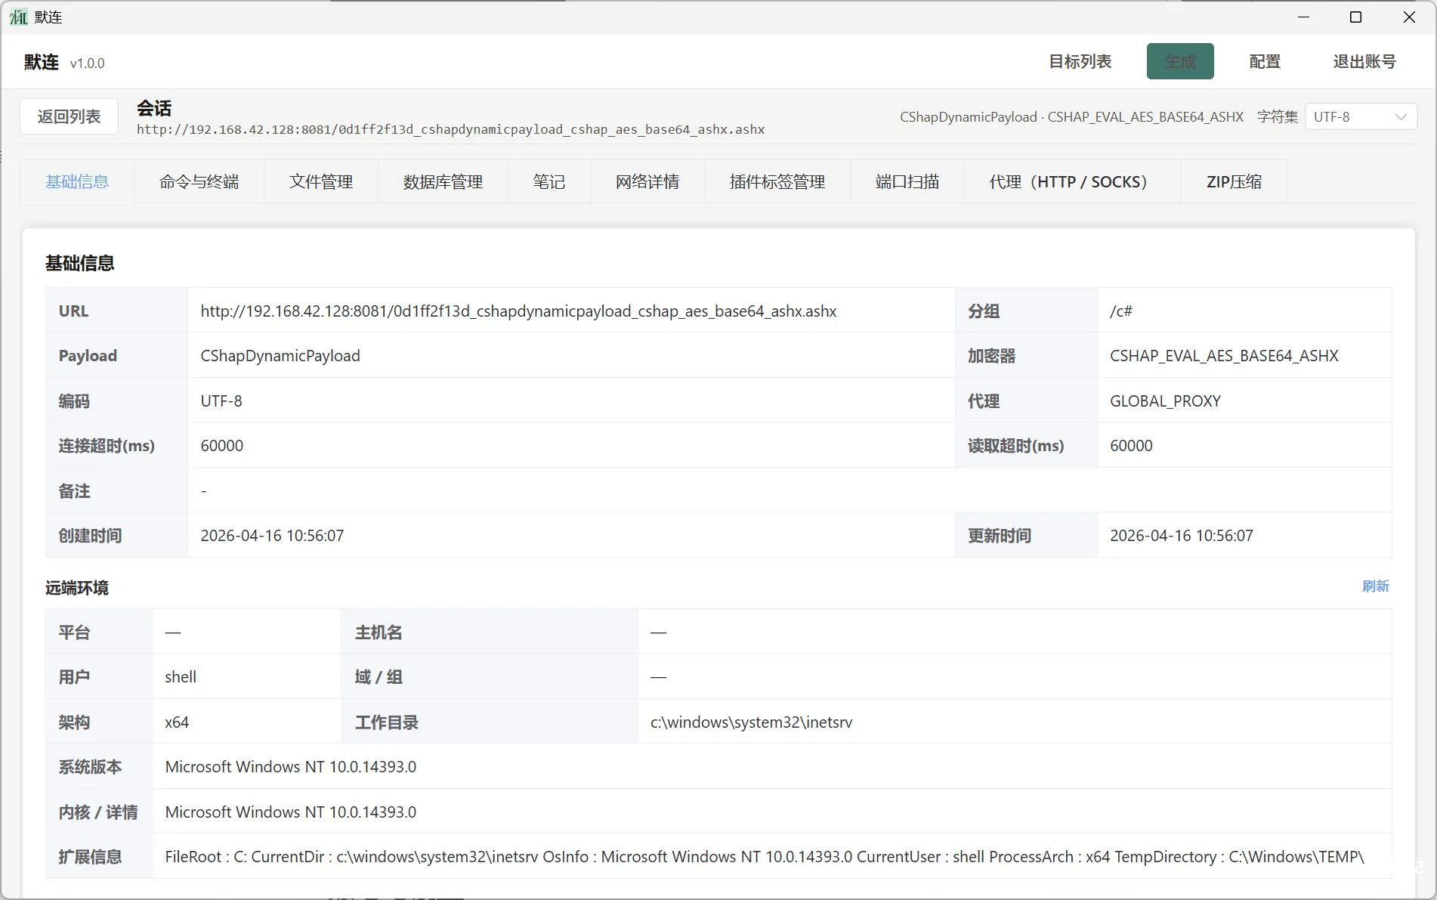
Task: Select the 基础信息 tab
Action: (x=76, y=181)
